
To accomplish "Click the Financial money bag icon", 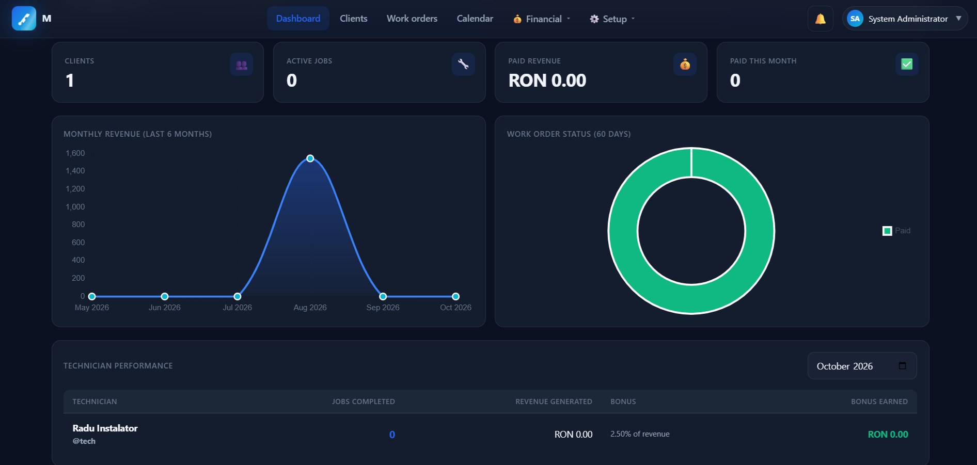I will [517, 19].
